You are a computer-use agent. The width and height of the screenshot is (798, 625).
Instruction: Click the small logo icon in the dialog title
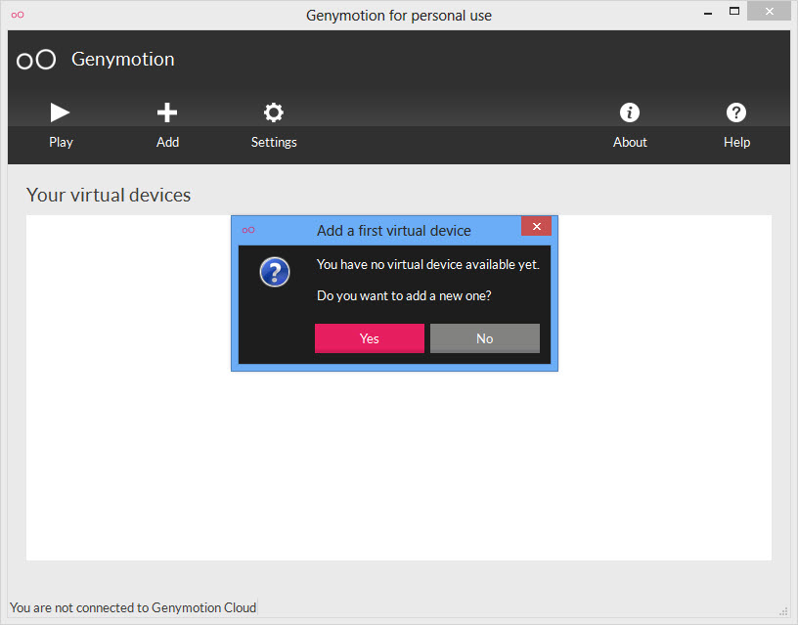click(248, 230)
